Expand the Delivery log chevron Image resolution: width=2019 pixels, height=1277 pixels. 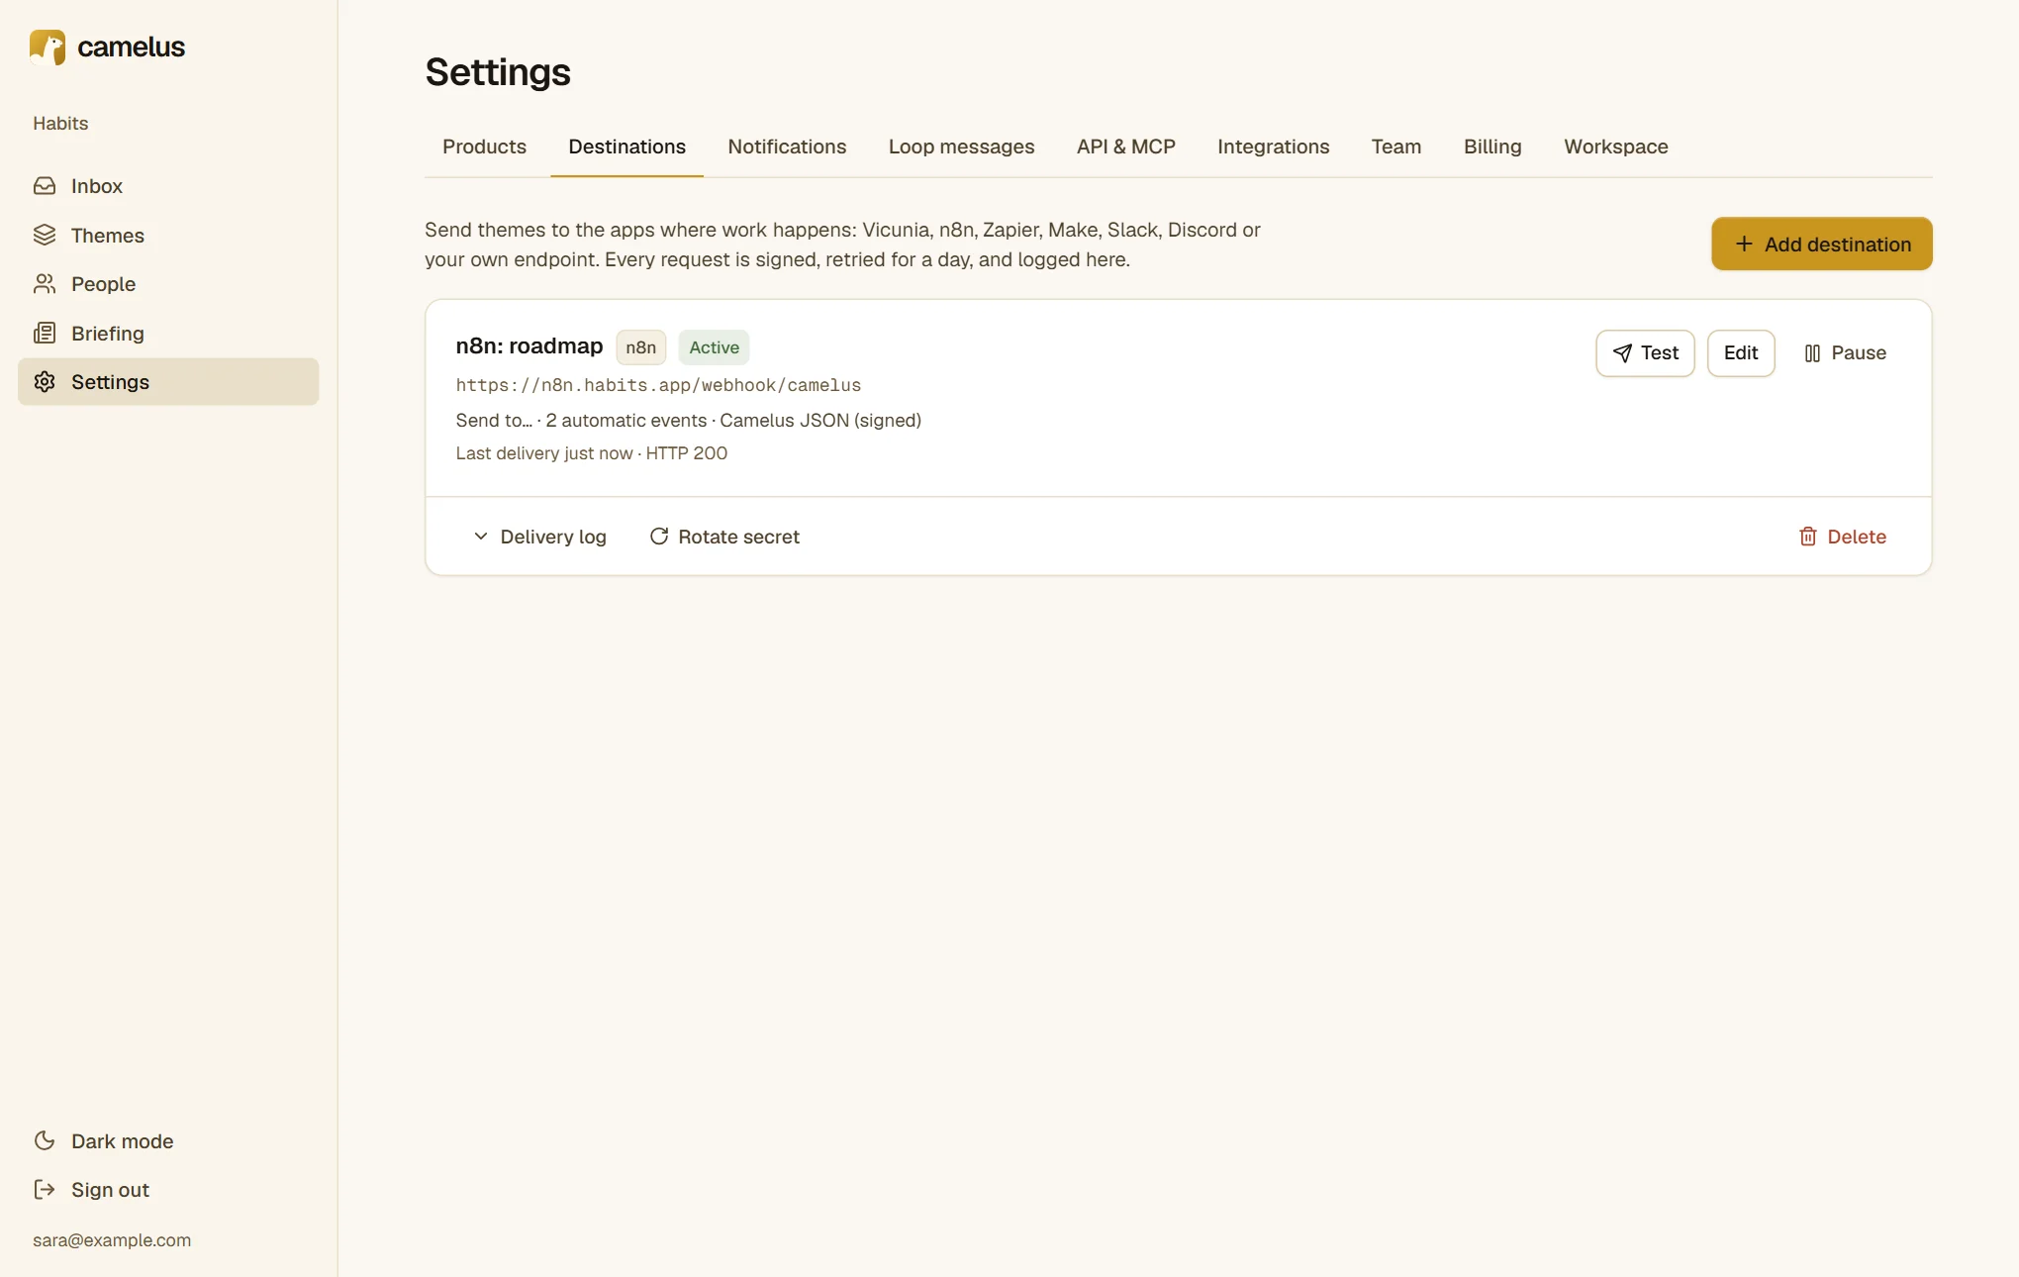click(x=481, y=537)
